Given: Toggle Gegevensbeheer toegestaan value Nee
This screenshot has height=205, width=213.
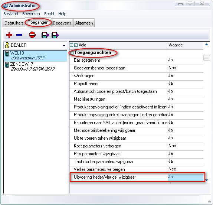Looking at the screenshot, I should [x=186, y=68].
